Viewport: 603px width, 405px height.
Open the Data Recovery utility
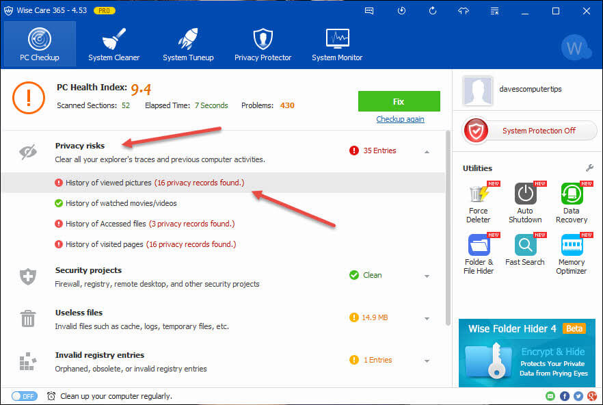(x=572, y=203)
